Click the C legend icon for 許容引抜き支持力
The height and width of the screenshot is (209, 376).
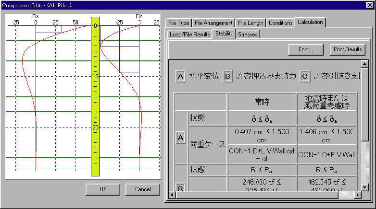pos(304,76)
